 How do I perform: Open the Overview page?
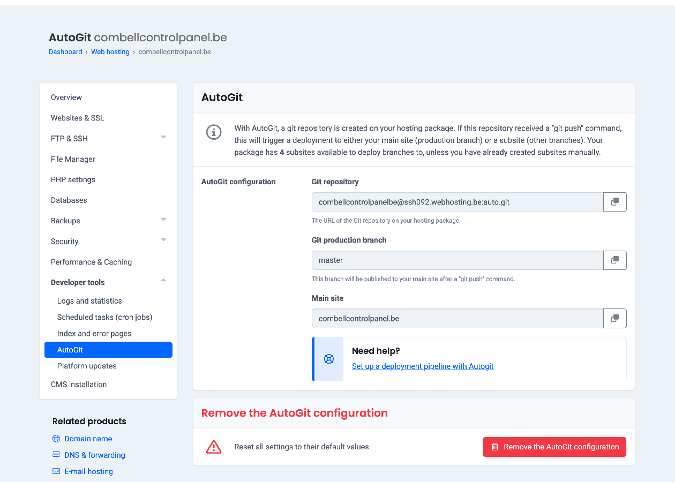click(66, 97)
